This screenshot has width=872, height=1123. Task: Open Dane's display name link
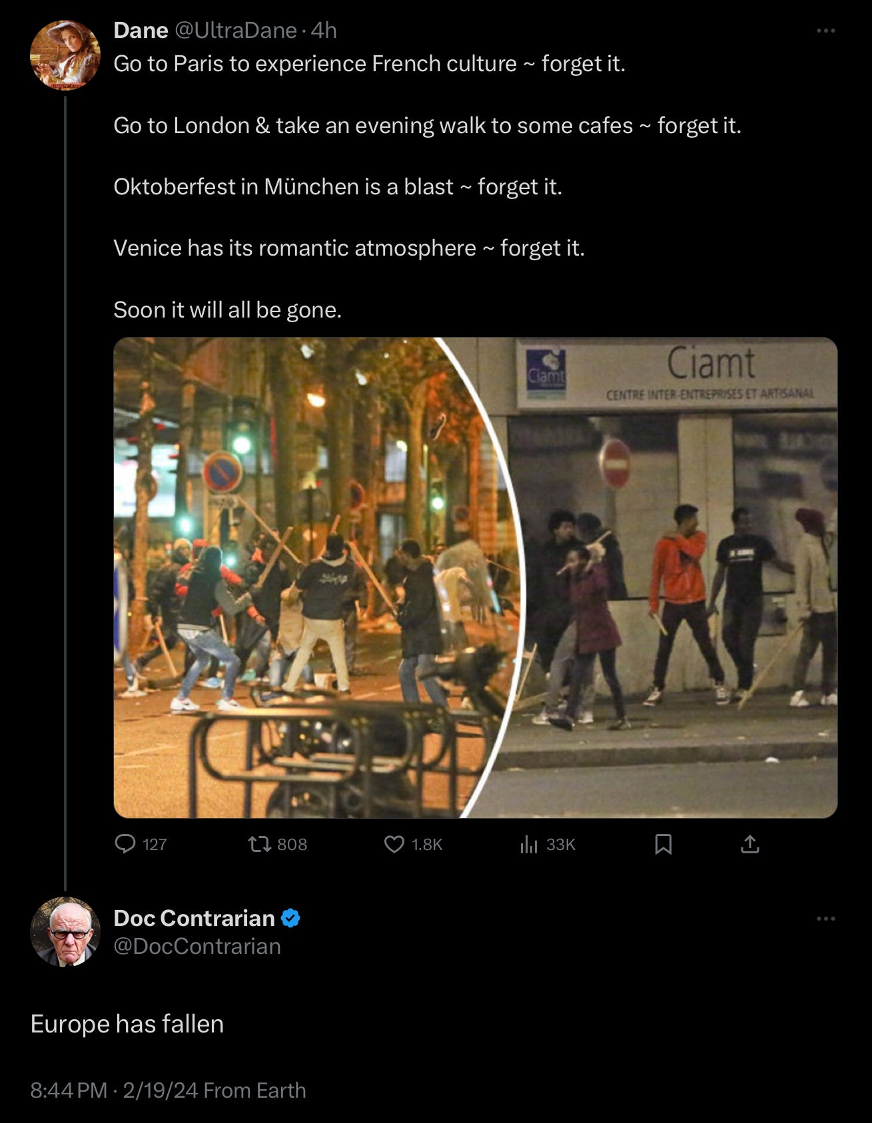(x=141, y=30)
